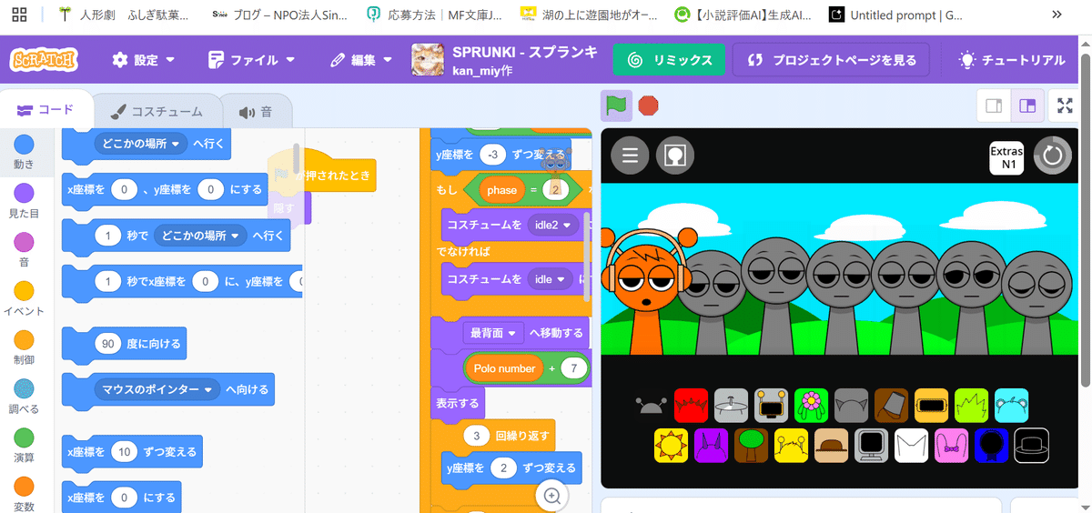Viewport: 1092px width, 513px height.
Task: Enter full screen stage mode
Action: pyautogui.click(x=1065, y=106)
